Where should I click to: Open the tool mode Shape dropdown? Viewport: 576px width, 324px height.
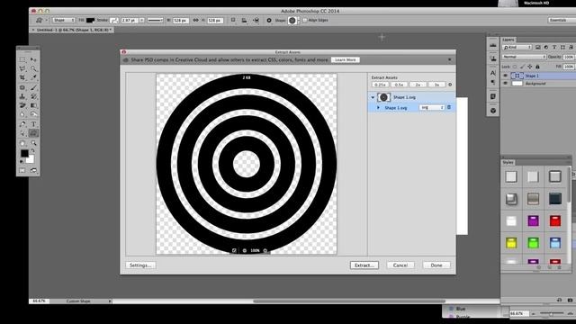[64, 20]
